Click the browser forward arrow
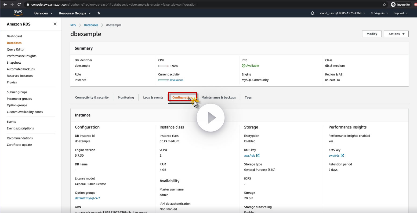Viewport: 417px width, 213px height. [x=12, y=5]
